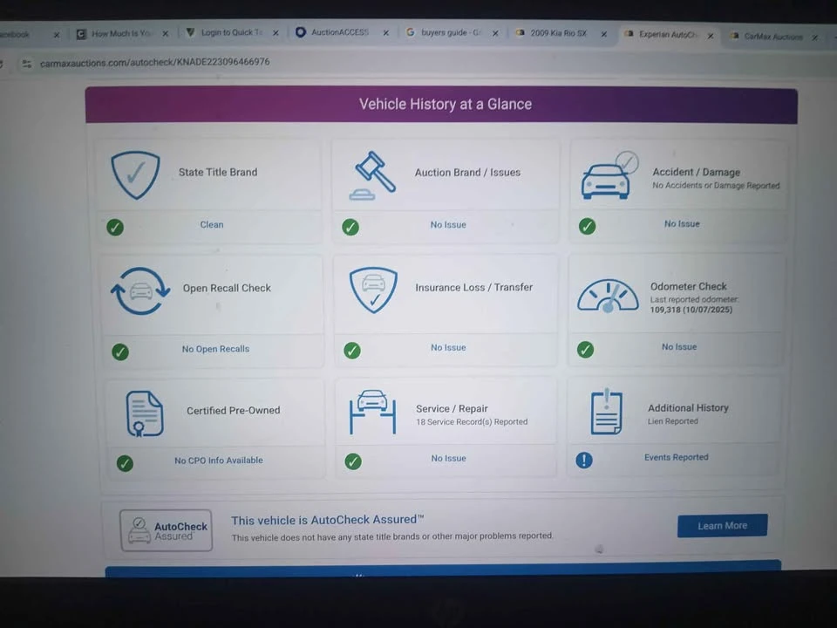Viewport: 837px width, 628px height.
Task: Click the No Open Recalls link
Action: coord(215,349)
